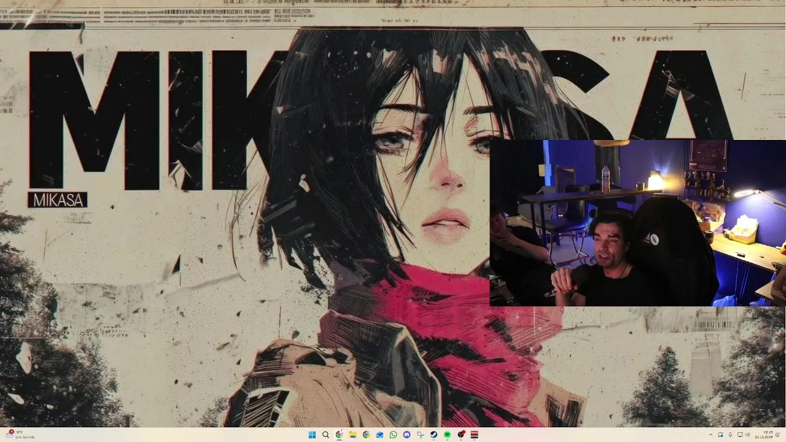This screenshot has width=786, height=442.
Task: Open File Explorer from taskbar
Action: [352, 435]
